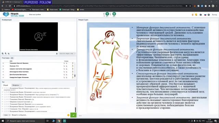Expand the video launch dropdown under conference

[67, 54]
